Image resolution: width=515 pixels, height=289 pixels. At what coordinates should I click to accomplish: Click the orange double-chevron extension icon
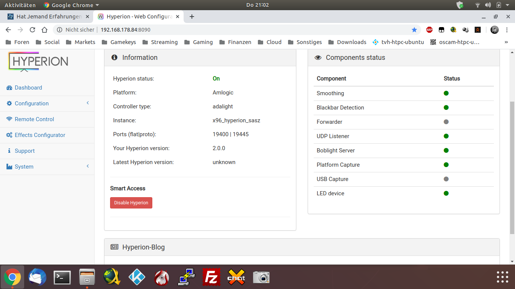click(478, 30)
